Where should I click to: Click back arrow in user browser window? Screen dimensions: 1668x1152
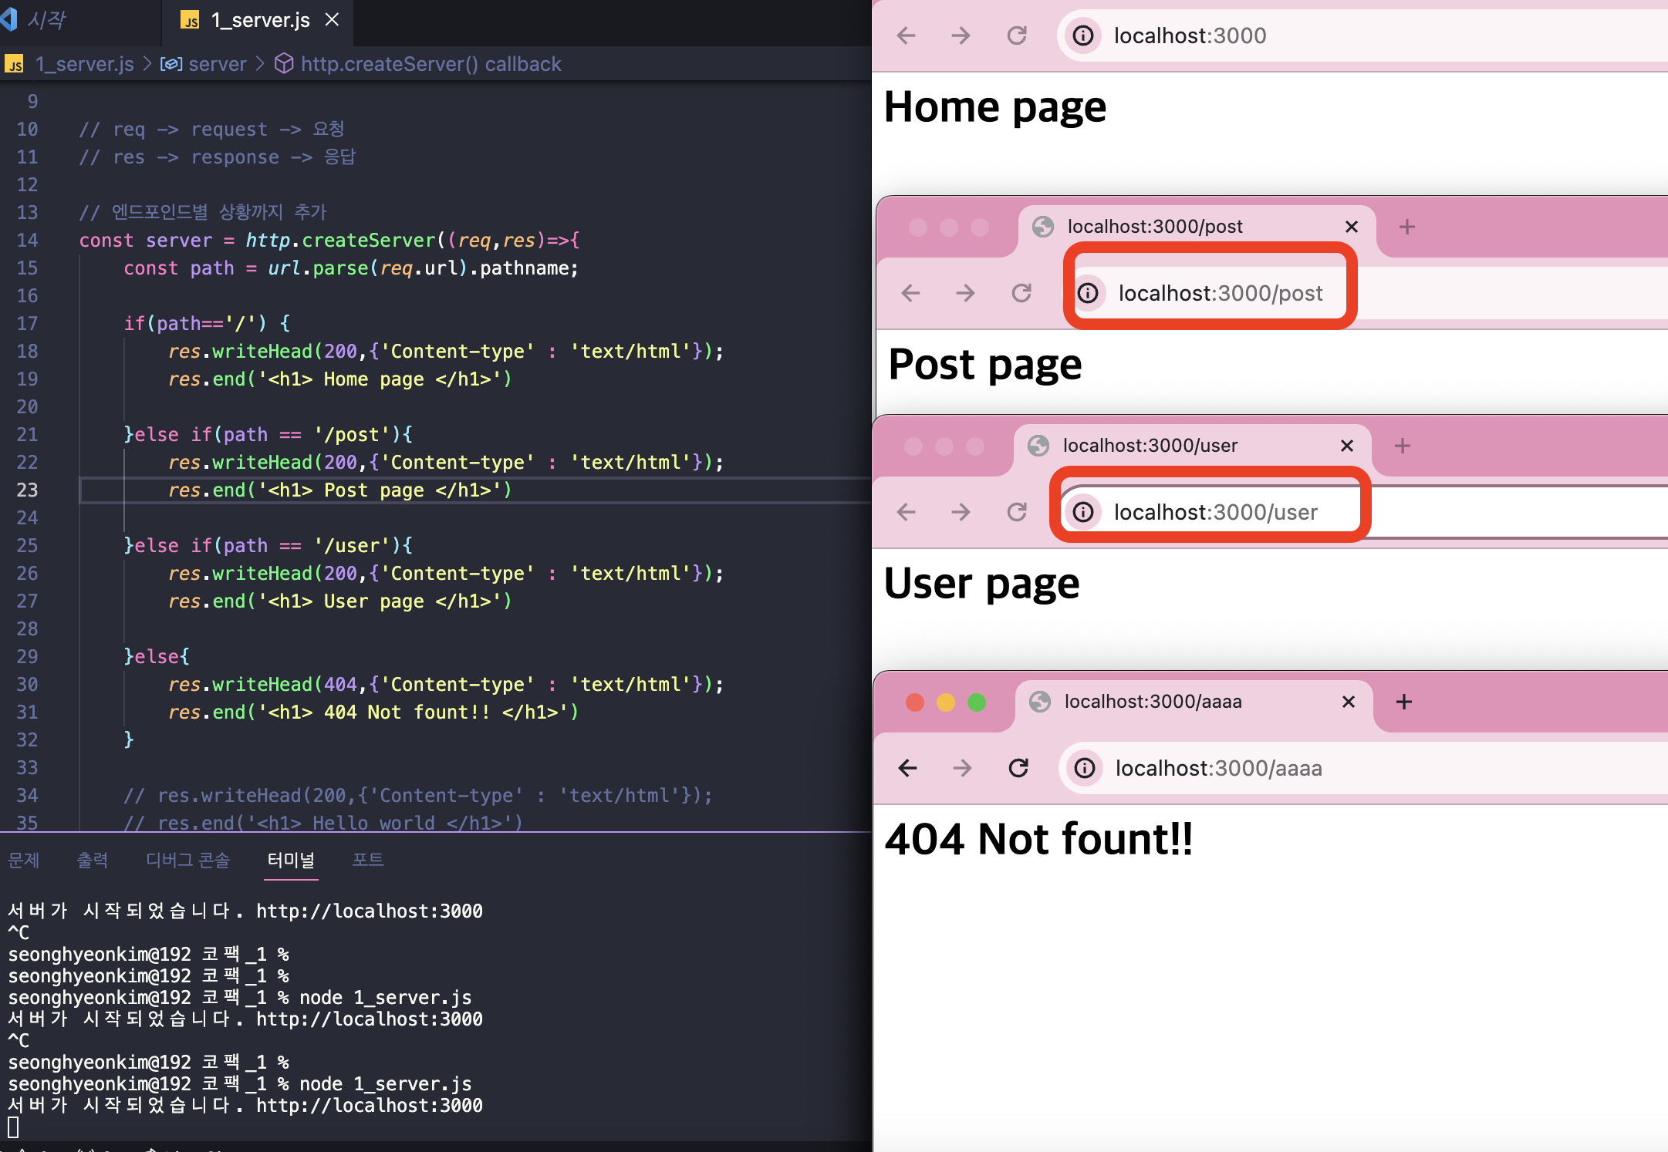click(907, 512)
